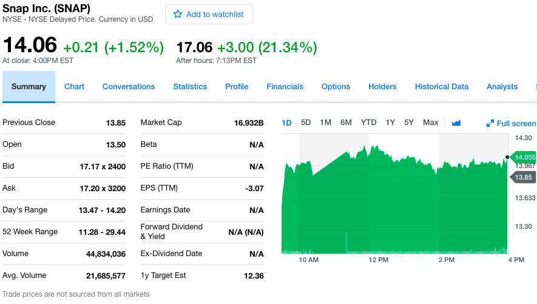Open the Options tab
The image size is (537, 304).
pos(336,87)
